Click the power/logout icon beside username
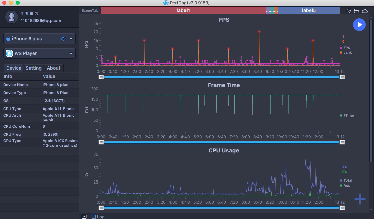 pyautogui.click(x=36, y=14)
